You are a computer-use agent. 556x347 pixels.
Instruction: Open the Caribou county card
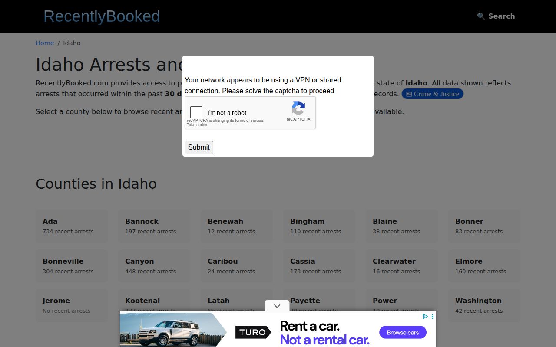237,266
